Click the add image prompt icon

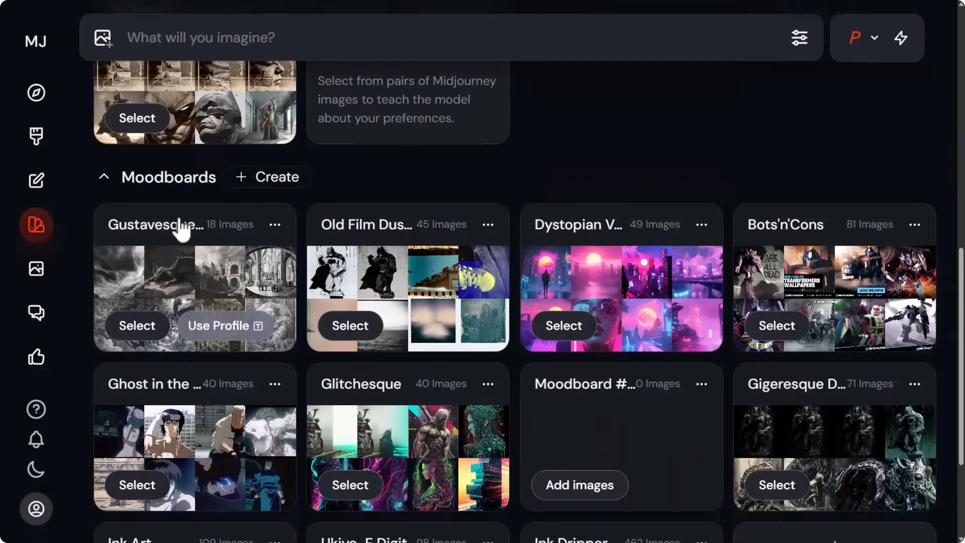(x=103, y=38)
